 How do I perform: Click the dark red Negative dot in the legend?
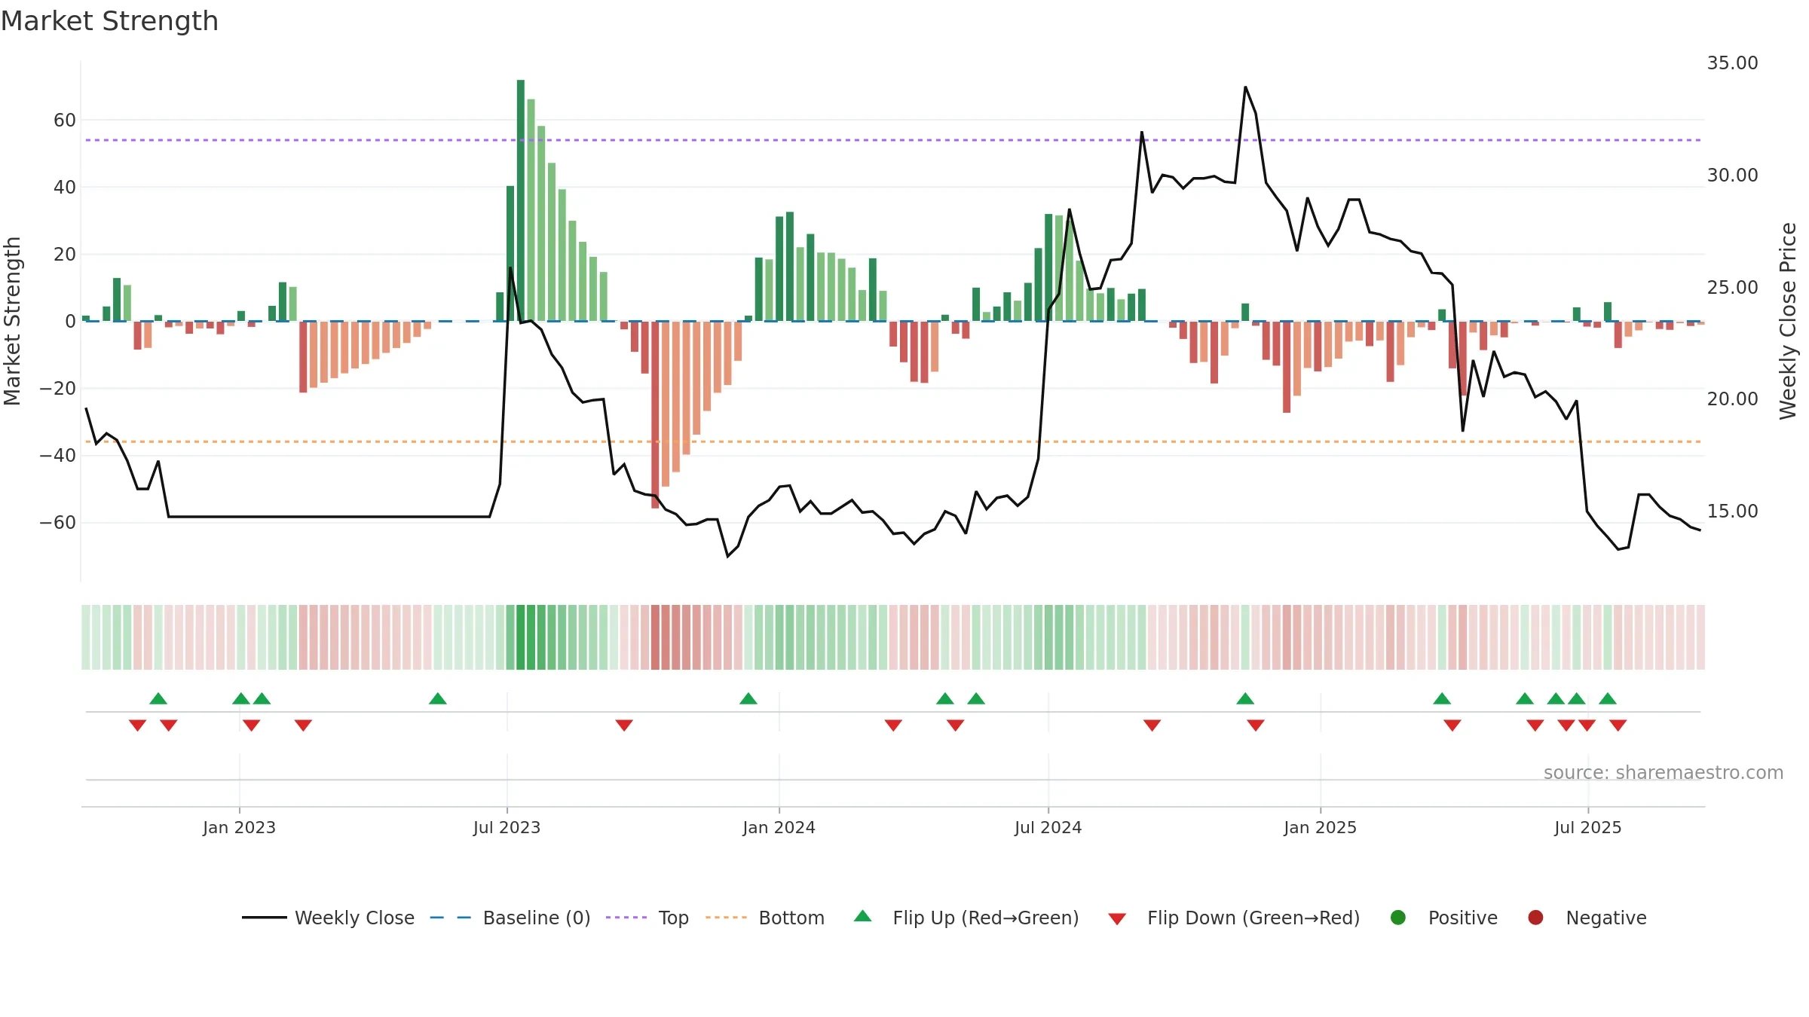(1535, 918)
